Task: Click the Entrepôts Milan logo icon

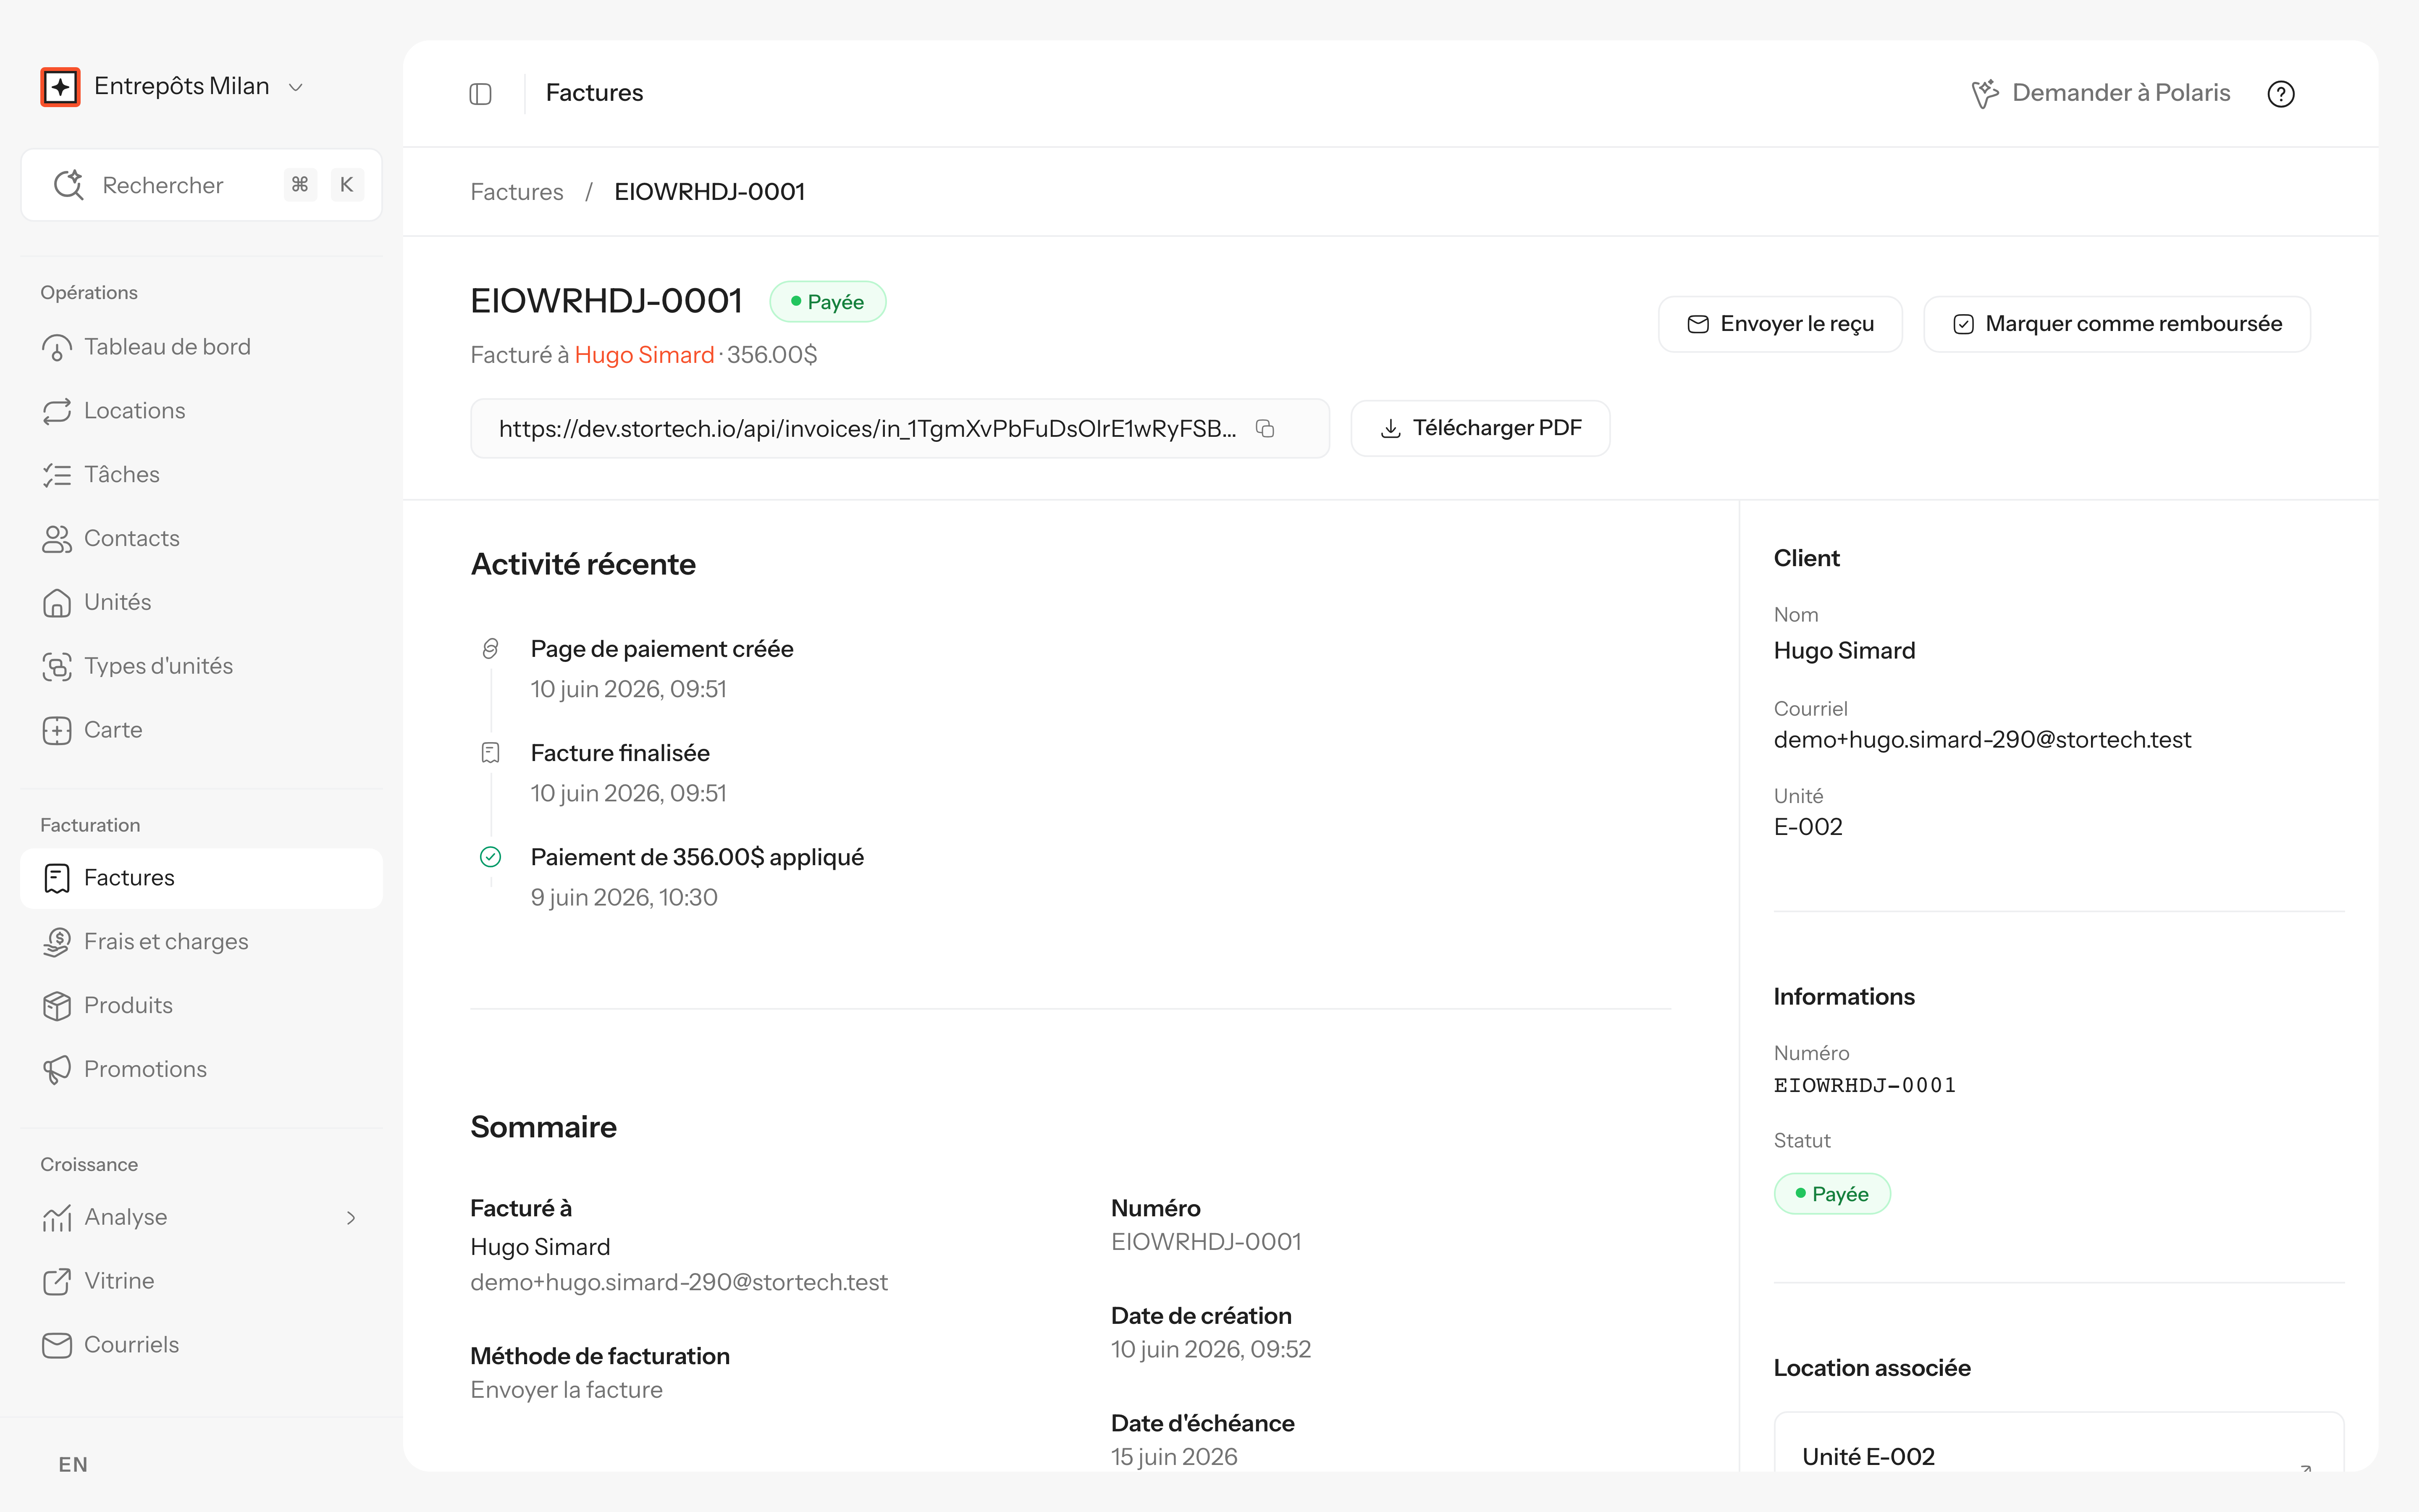Action: [60, 87]
